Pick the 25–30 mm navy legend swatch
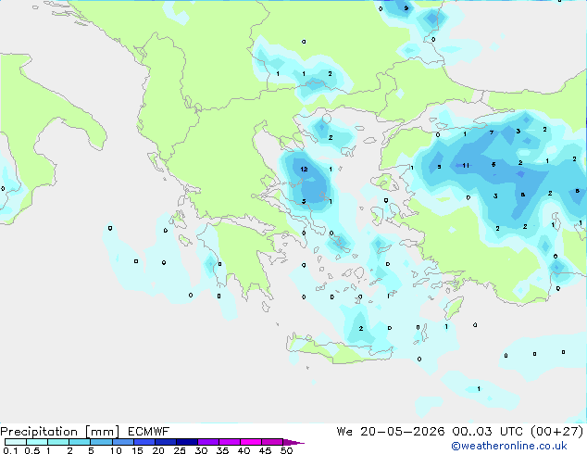 pos(186,442)
